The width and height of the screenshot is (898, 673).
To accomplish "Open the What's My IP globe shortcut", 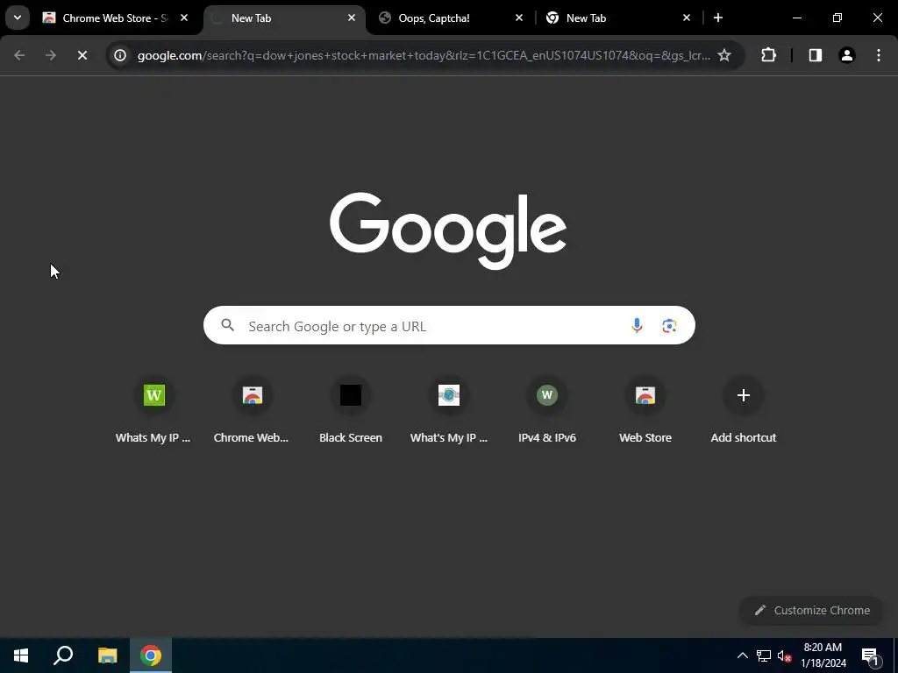I will click(449, 410).
